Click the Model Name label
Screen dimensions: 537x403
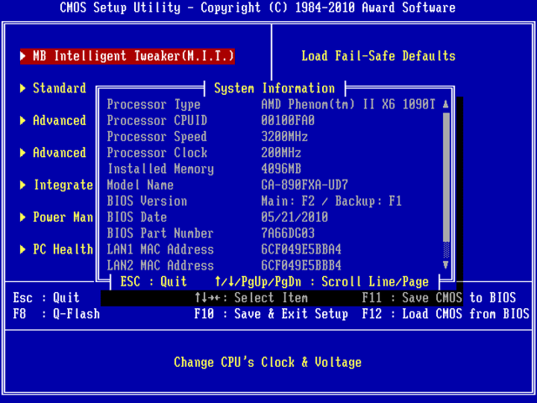140,185
